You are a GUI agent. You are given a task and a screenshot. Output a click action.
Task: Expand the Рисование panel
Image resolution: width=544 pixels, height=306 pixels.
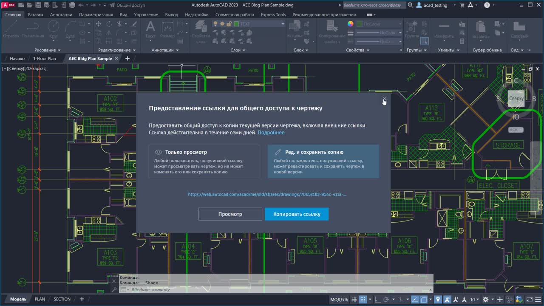(x=48, y=50)
